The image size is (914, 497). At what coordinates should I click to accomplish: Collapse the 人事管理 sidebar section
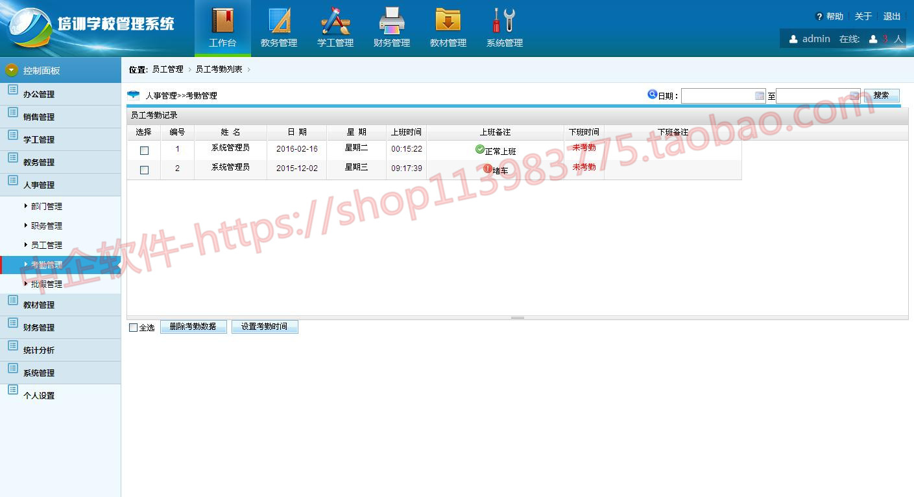[60, 185]
